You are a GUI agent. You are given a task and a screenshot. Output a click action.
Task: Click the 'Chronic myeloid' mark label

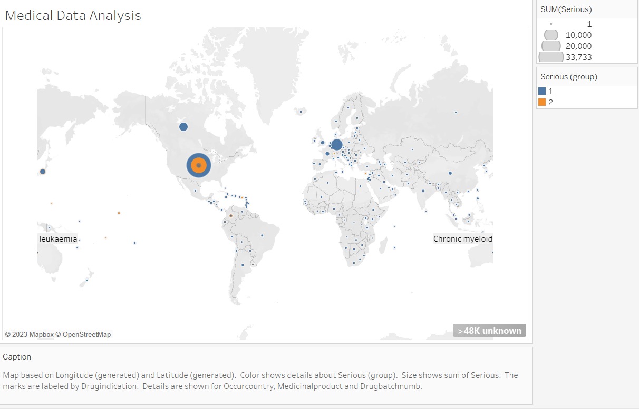(463, 239)
